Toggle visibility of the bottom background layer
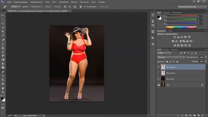This screenshot has width=208, height=117. 158,85
